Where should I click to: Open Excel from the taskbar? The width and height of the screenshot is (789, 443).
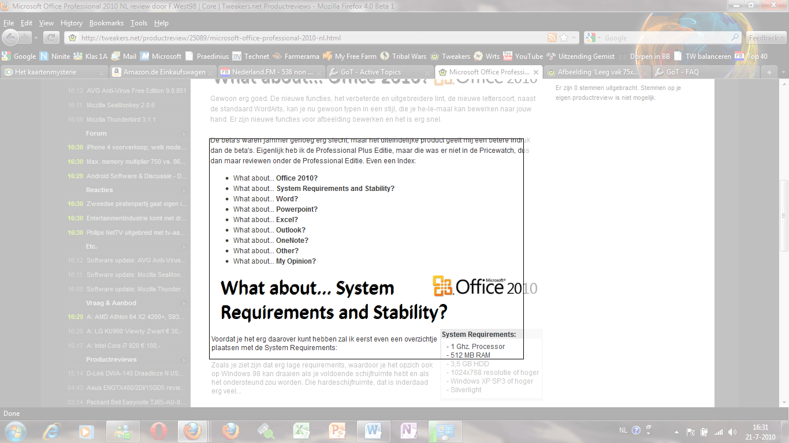[x=302, y=431]
